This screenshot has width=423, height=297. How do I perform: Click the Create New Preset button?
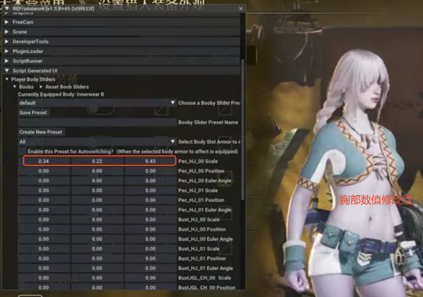coord(41,132)
